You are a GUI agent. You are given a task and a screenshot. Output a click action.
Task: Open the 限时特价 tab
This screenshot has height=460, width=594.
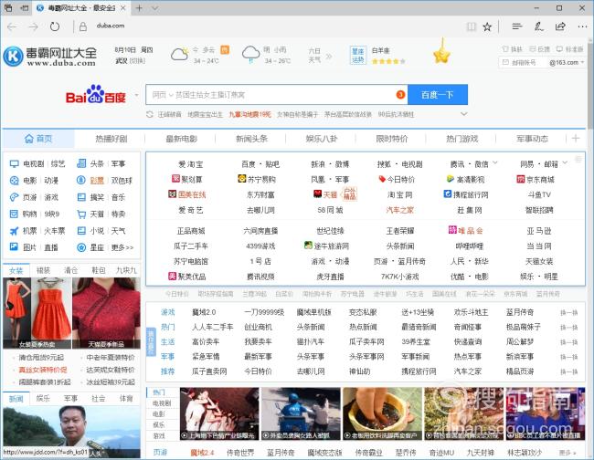(x=392, y=139)
